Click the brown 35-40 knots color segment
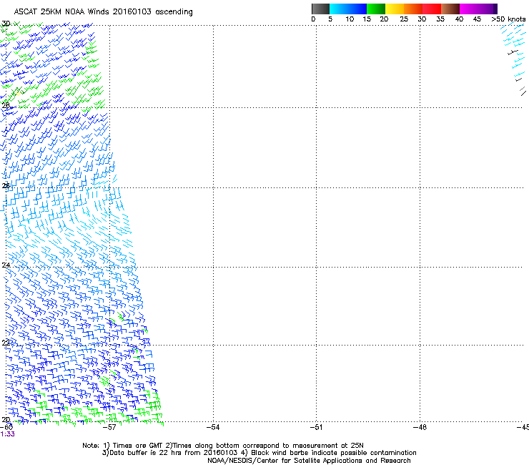 coord(450,9)
